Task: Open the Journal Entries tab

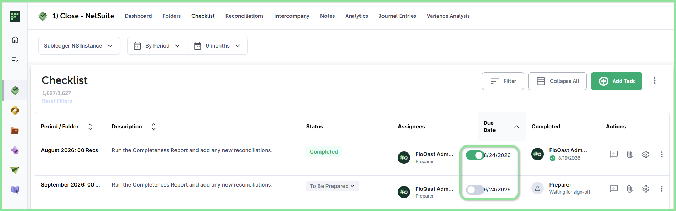Action: pyautogui.click(x=397, y=16)
